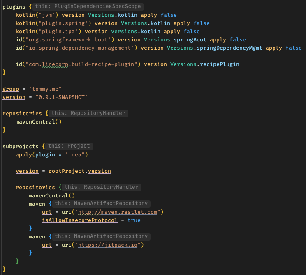Click the "plugin.jpa" string

click(x=58, y=31)
